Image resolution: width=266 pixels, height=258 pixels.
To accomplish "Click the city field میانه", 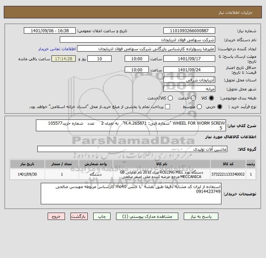I will 189,89.
